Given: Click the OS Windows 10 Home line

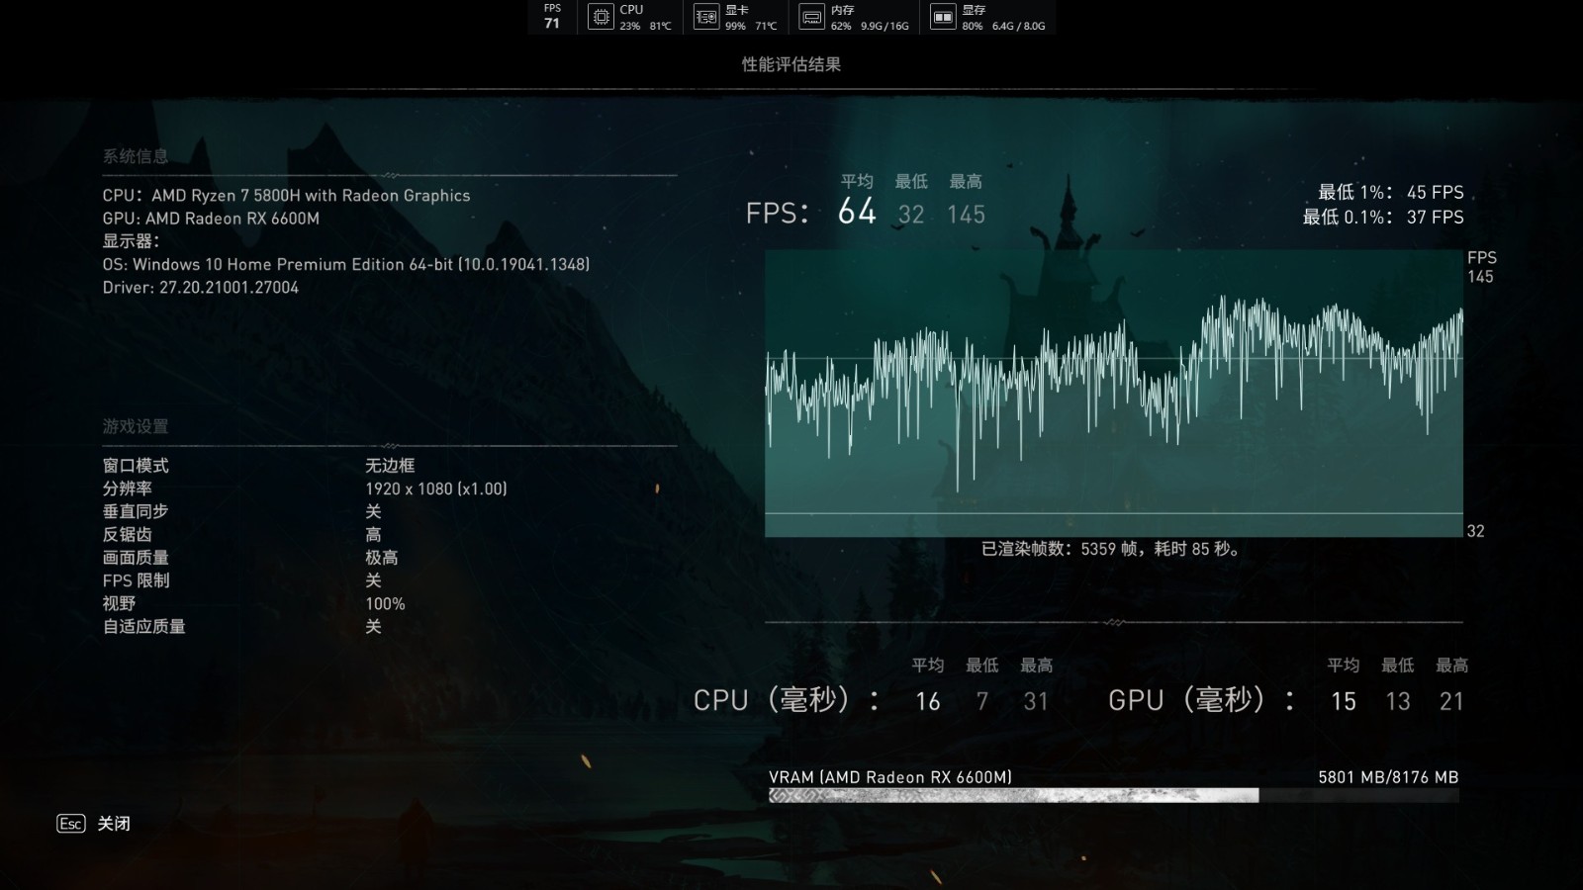Looking at the screenshot, I should coord(346,264).
